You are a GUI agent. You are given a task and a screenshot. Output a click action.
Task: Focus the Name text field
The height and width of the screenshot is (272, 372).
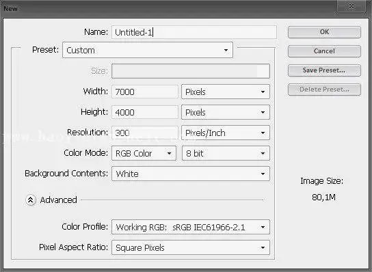coord(194,32)
